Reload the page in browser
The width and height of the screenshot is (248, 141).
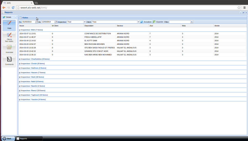[13, 8]
